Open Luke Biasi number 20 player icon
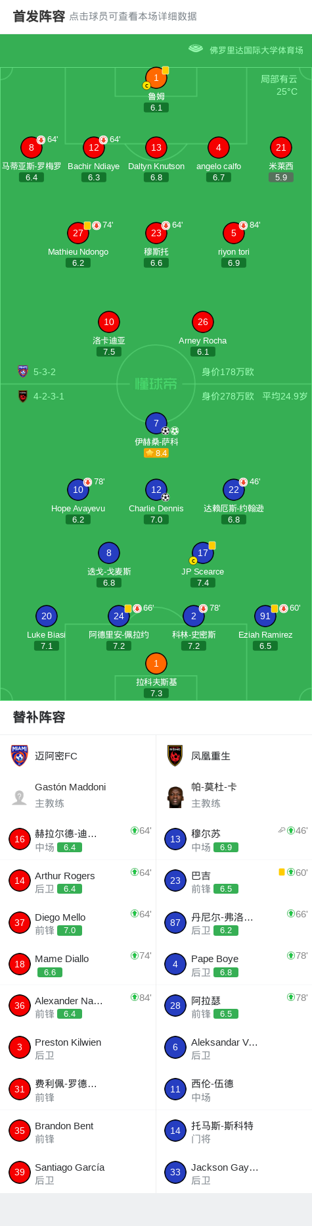Screen dimensions: 312x1226 [47, 616]
